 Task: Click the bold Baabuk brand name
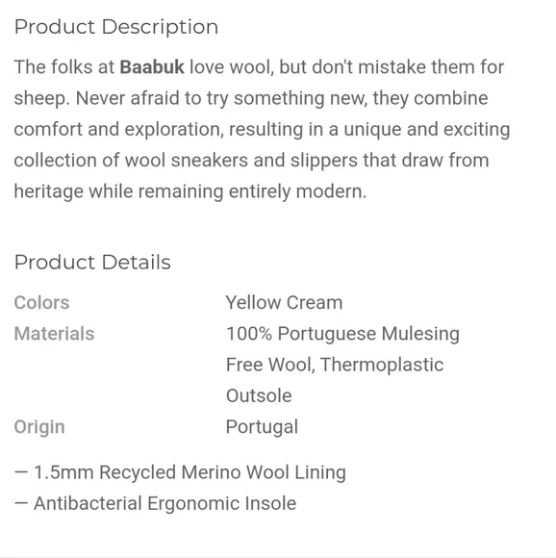coord(152,67)
